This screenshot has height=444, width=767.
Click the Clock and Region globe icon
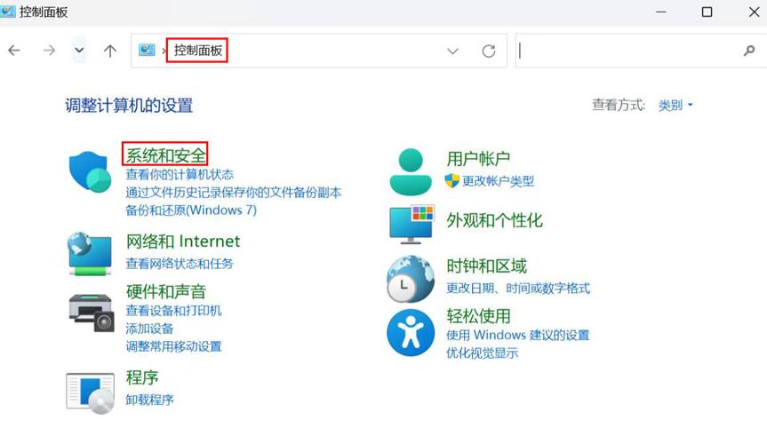click(x=410, y=278)
